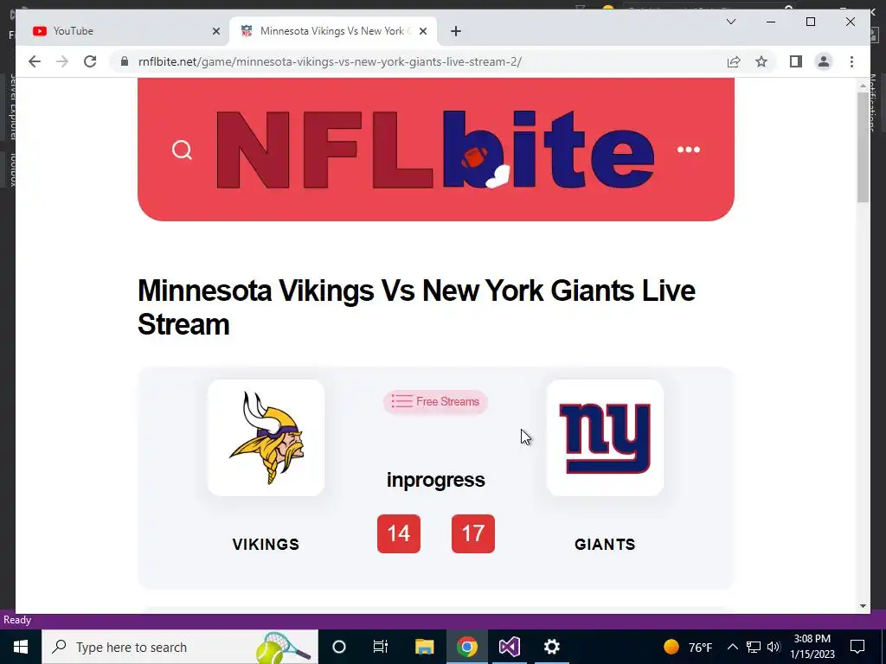Click the browser forward arrow
Viewport: 886px width, 664px height.
tap(62, 61)
